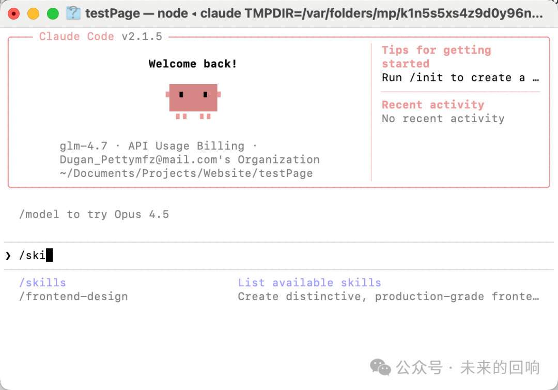Click the 'Recent activity' heading
The width and height of the screenshot is (558, 390).
432,105
